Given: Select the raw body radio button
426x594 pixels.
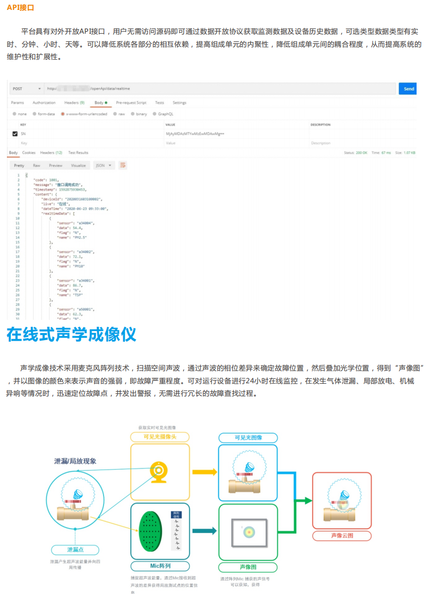Looking at the screenshot, I should 119,114.
